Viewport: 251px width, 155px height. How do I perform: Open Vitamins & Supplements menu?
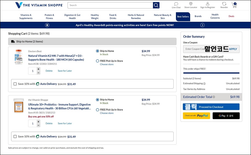[x=26, y=16]
